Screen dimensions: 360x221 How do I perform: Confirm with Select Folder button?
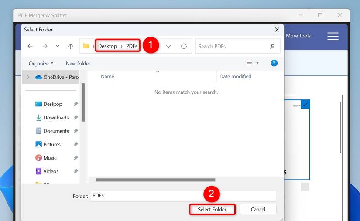[212, 209]
